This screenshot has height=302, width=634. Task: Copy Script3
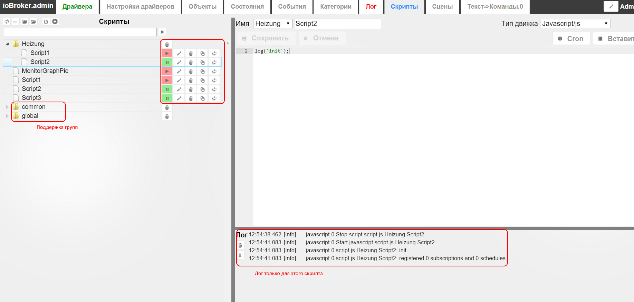[202, 98]
